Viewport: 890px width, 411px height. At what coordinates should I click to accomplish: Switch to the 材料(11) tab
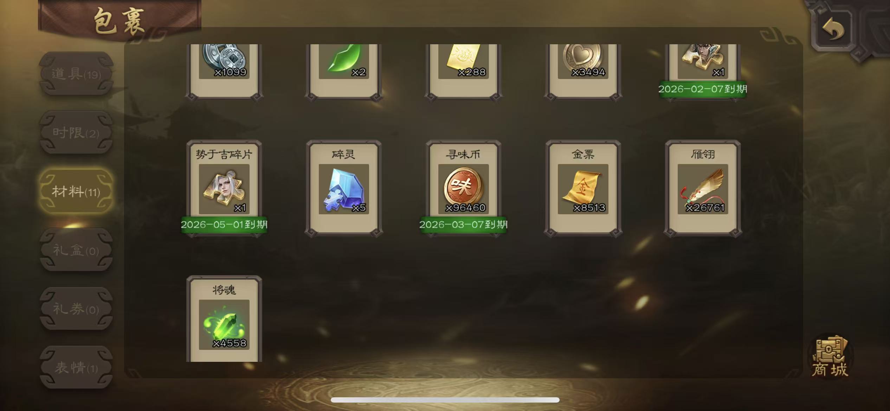click(76, 191)
